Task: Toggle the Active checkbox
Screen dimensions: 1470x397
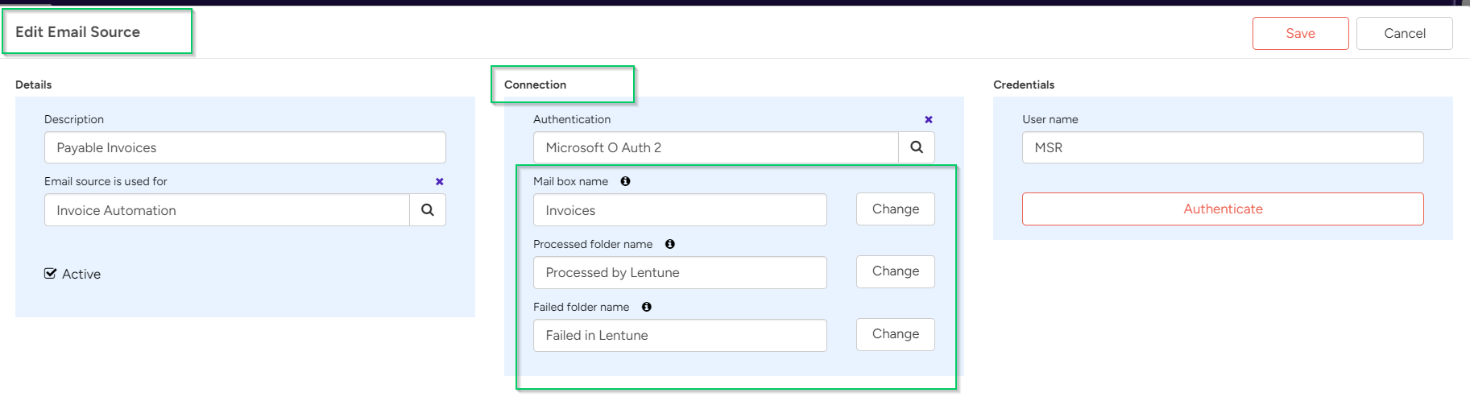Action: (51, 274)
